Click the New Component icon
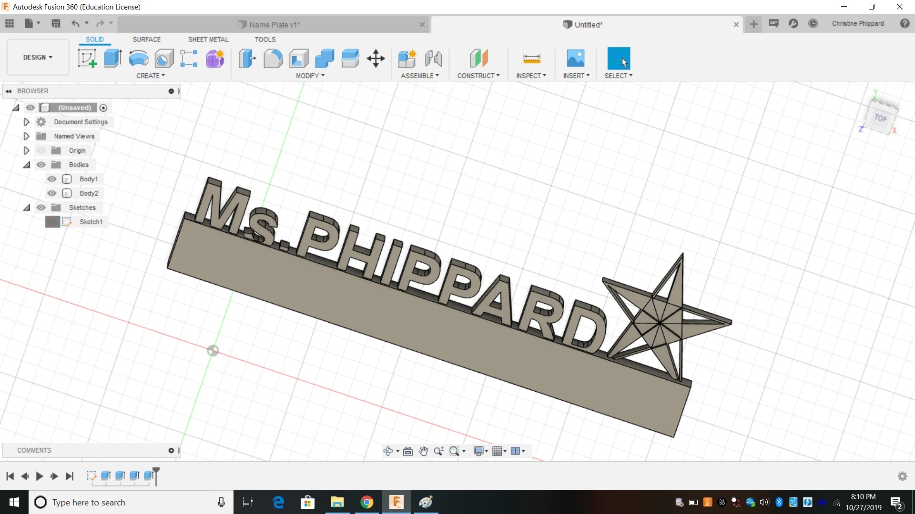 (x=407, y=59)
